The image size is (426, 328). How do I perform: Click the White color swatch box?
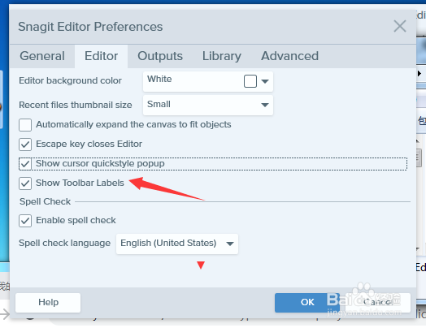coord(250,81)
